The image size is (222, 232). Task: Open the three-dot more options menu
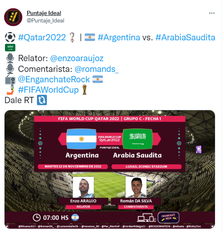(x=212, y=13)
